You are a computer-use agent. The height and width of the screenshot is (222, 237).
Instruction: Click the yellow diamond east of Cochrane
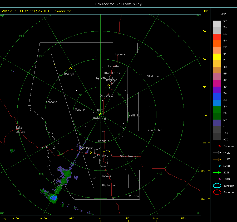(90, 152)
